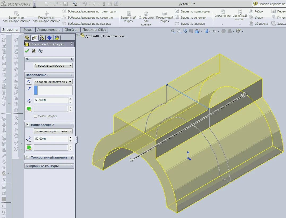Cancel extrude with the X button
The width and height of the screenshot is (286, 218).
[33, 51]
